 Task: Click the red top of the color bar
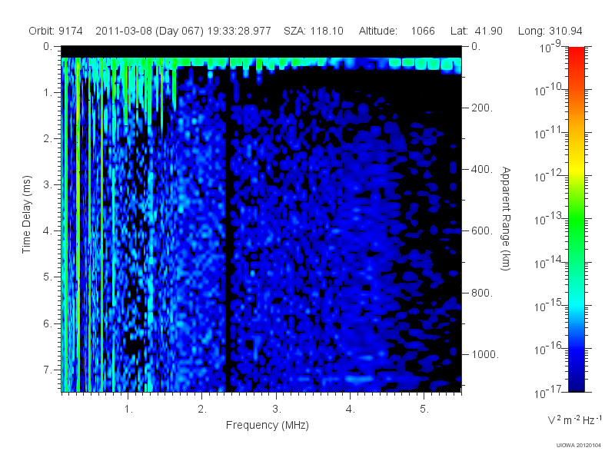point(576,55)
